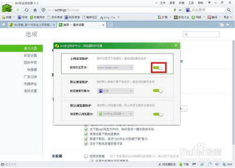Toggle the 上网首页防护 homepage lock switch
235x168 pixels.
(x=158, y=68)
